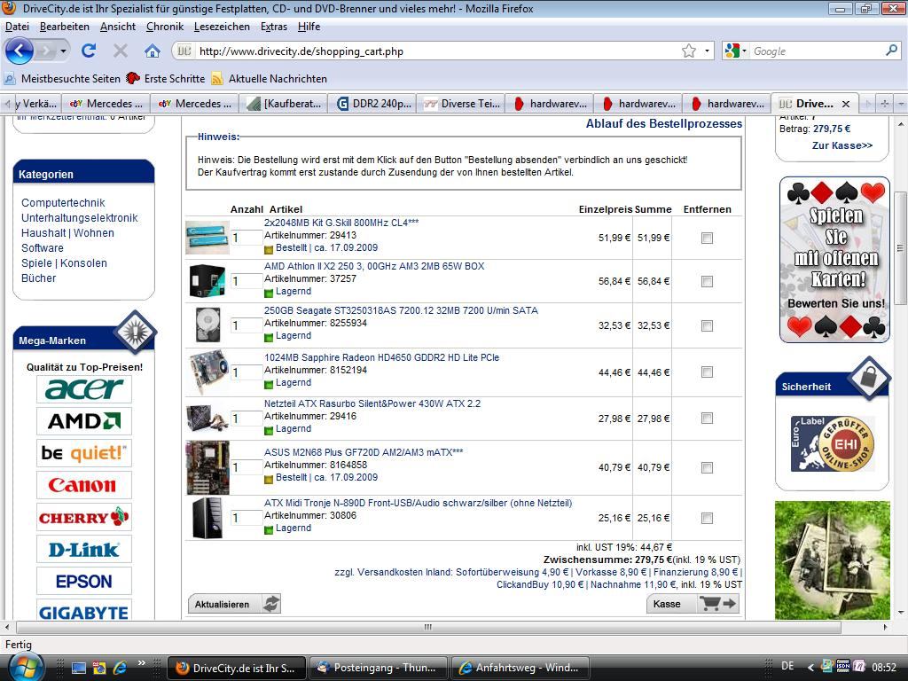The width and height of the screenshot is (908, 681).
Task: Click the CHERRY brand logo
Action: coord(84,517)
